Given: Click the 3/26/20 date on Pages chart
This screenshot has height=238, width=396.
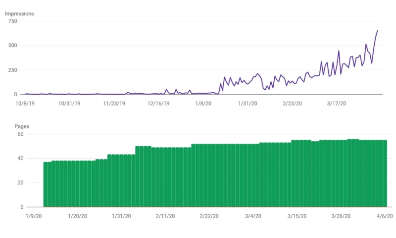Looking at the screenshot, I should point(341,216).
